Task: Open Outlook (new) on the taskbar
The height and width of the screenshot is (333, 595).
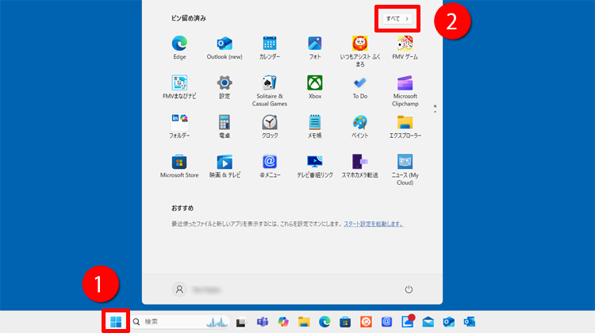Action: [x=448, y=322]
